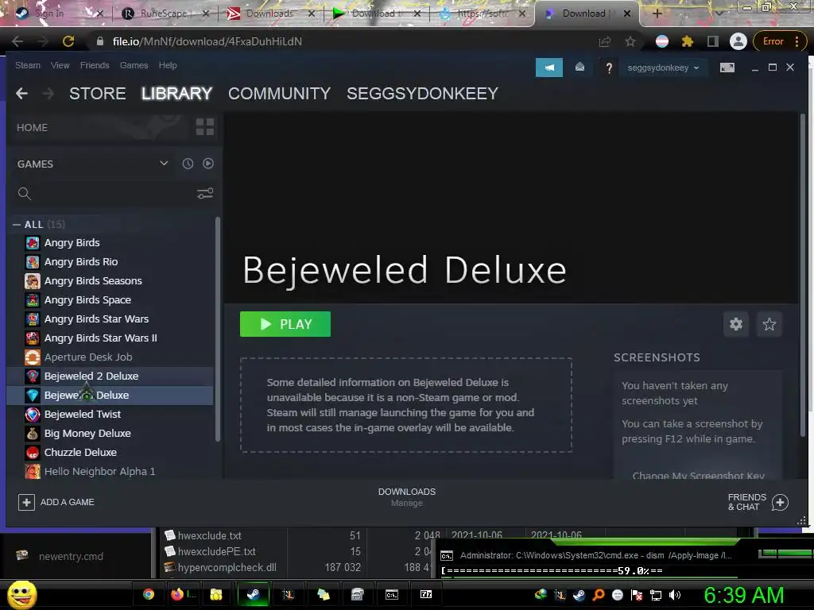Viewport: 814px width, 610px height.
Task: Open the Help menu
Action: [x=168, y=65]
